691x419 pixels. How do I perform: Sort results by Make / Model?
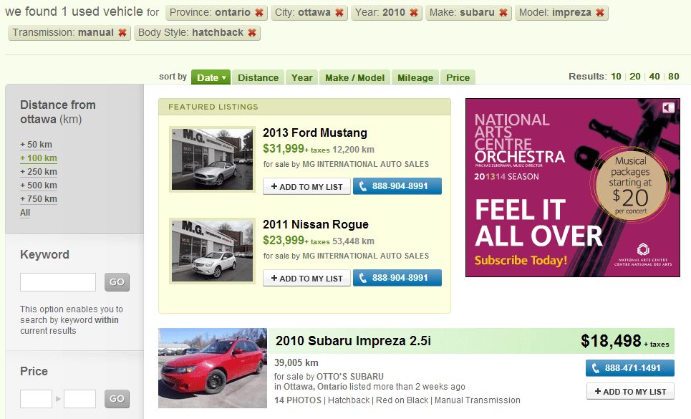(x=354, y=77)
